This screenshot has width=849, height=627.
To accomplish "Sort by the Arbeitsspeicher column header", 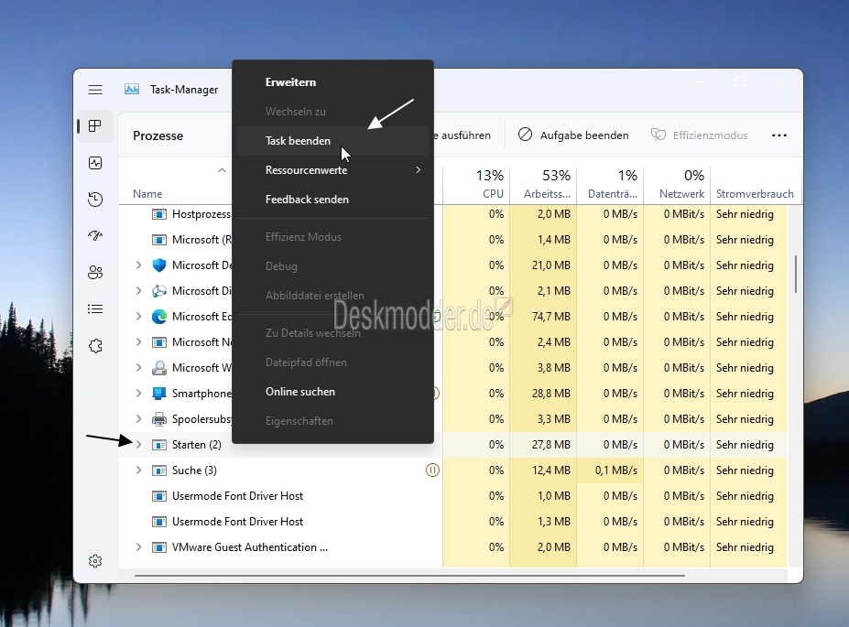I will click(x=543, y=184).
